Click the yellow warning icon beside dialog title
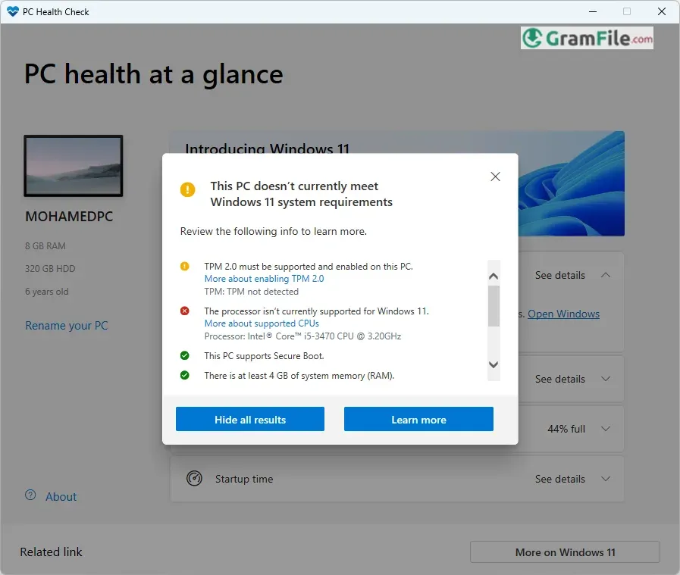The width and height of the screenshot is (680, 575). [188, 189]
